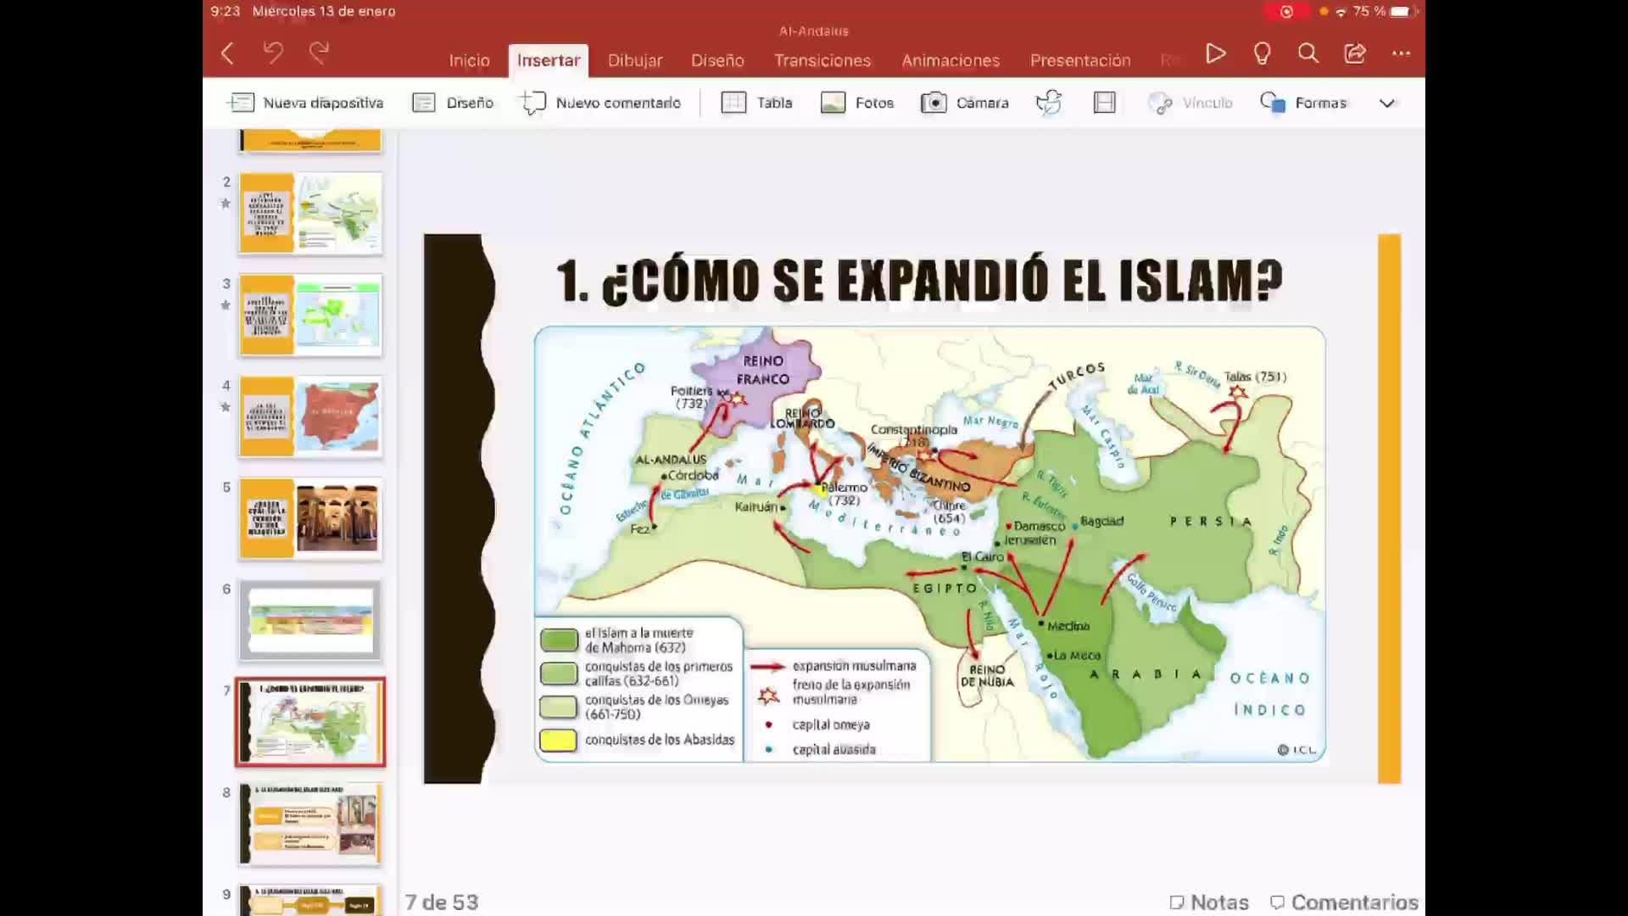This screenshot has width=1628, height=916.
Task: Toggle the Notas pane
Action: tap(1209, 902)
